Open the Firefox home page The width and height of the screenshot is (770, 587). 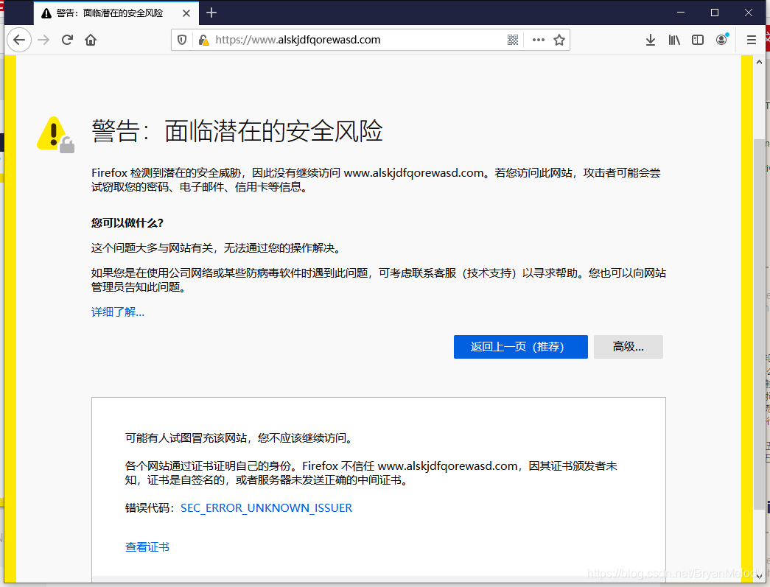(x=91, y=40)
